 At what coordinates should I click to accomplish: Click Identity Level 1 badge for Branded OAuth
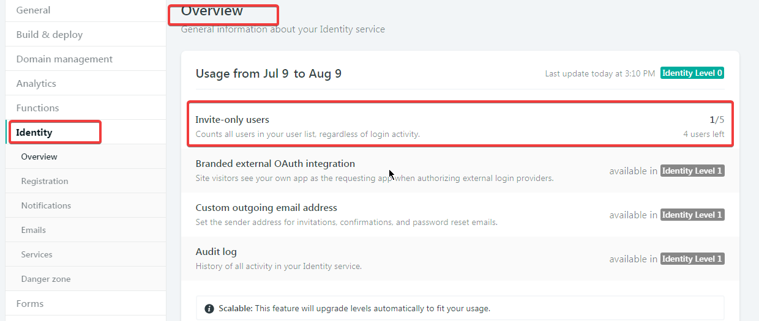point(692,171)
